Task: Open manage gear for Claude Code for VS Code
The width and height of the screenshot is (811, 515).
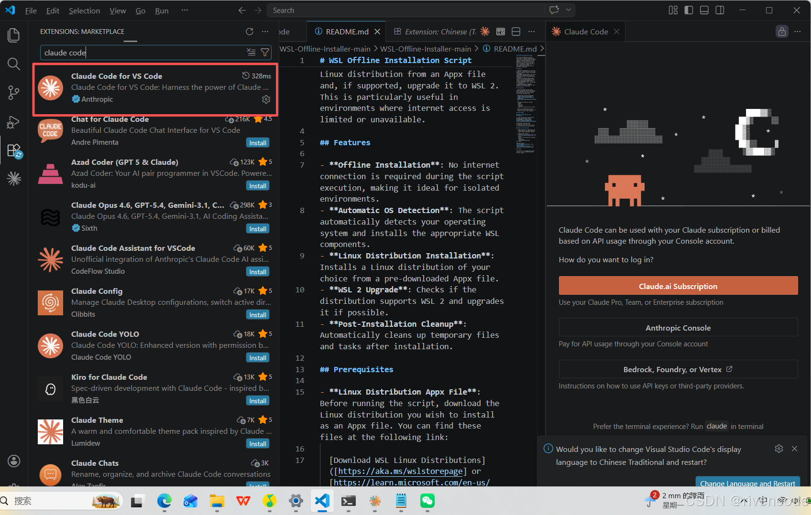Action: [x=266, y=99]
